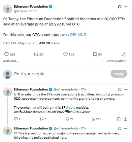The height and width of the screenshot is (142, 132).
Task: Open the @safe mention link
Action: coord(71,107)
